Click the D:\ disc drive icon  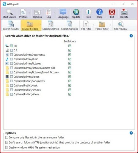pos(7,50)
